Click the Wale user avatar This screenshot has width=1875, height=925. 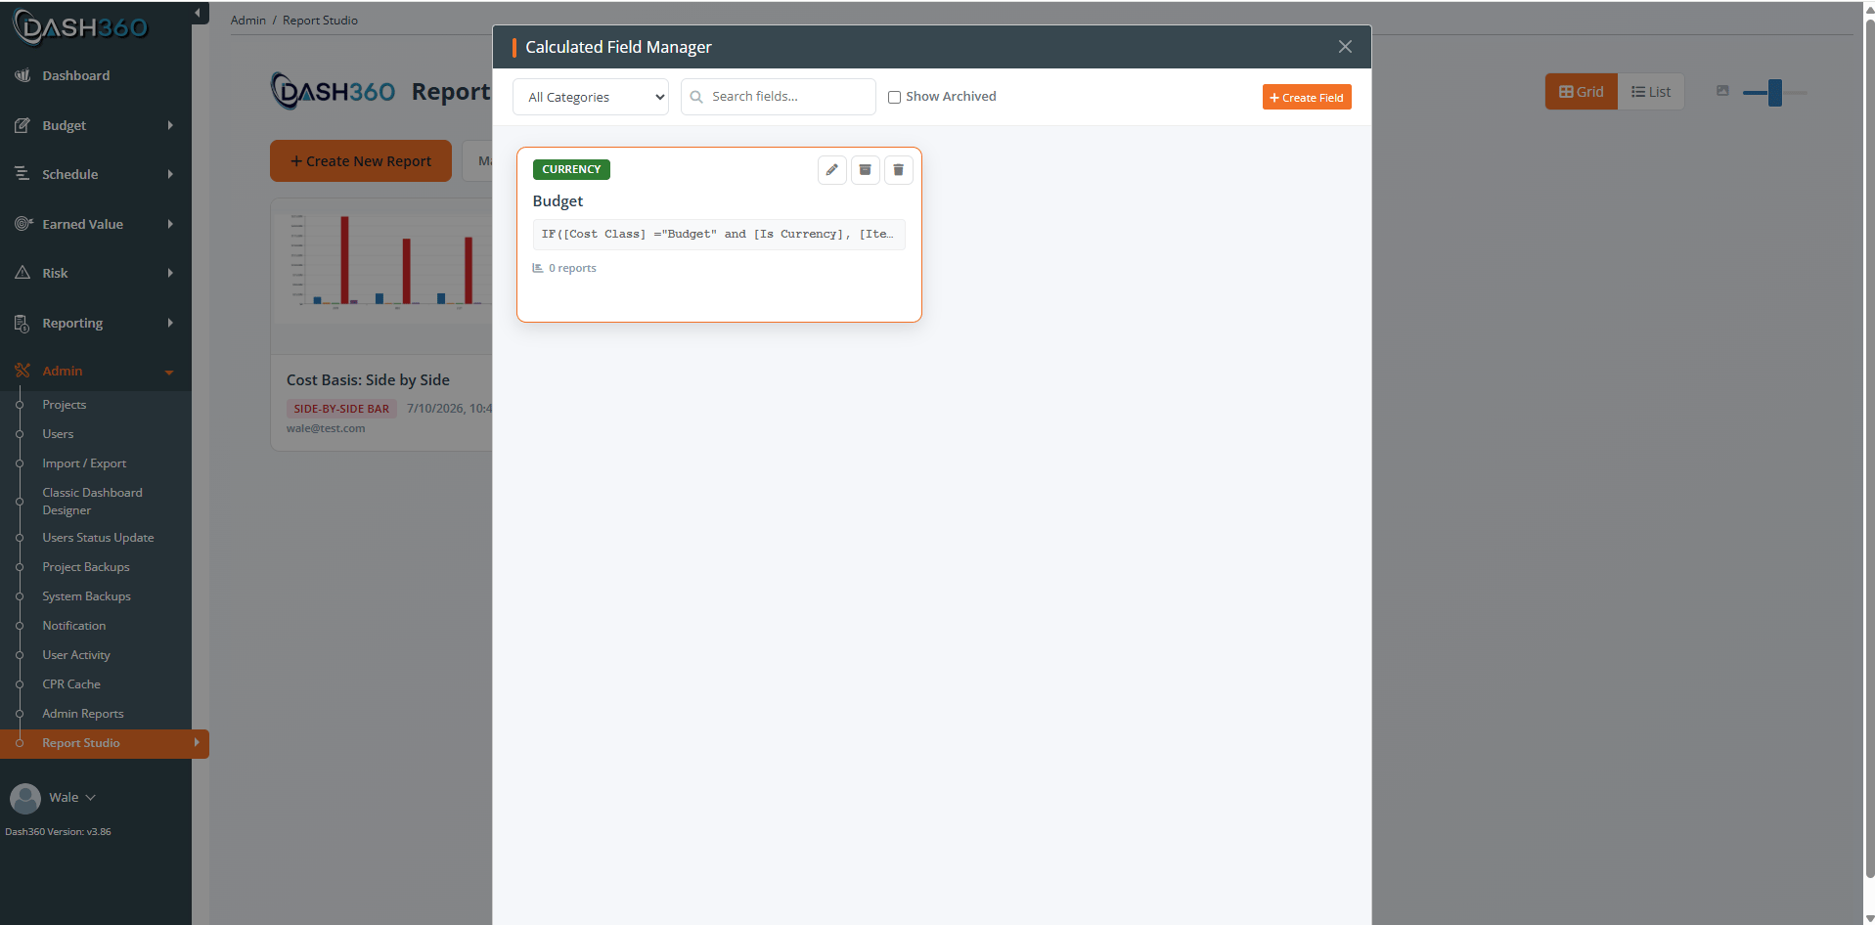coord(25,798)
